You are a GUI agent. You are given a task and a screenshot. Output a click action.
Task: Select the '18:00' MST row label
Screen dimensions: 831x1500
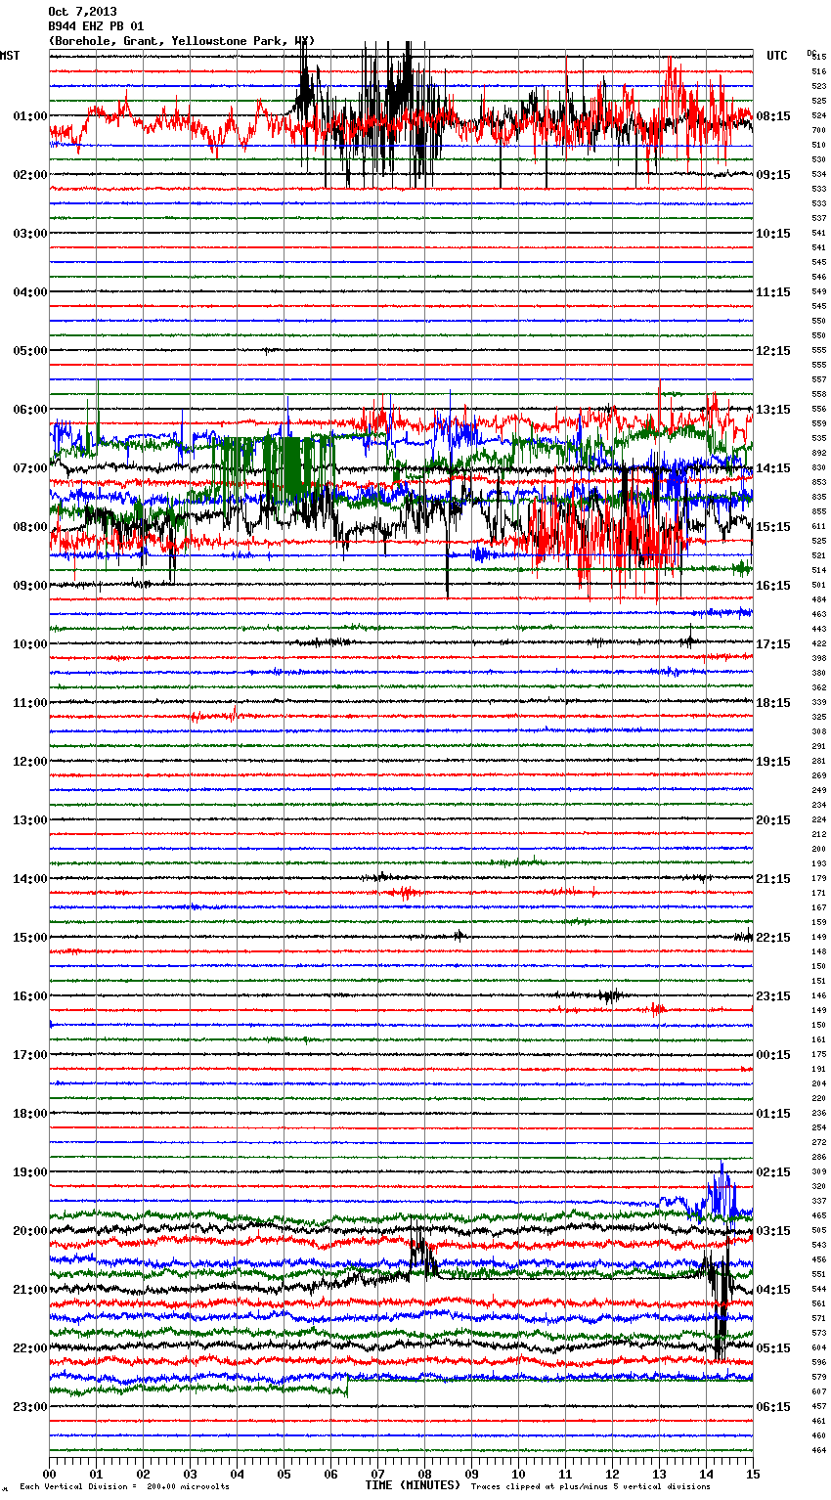click(29, 1114)
